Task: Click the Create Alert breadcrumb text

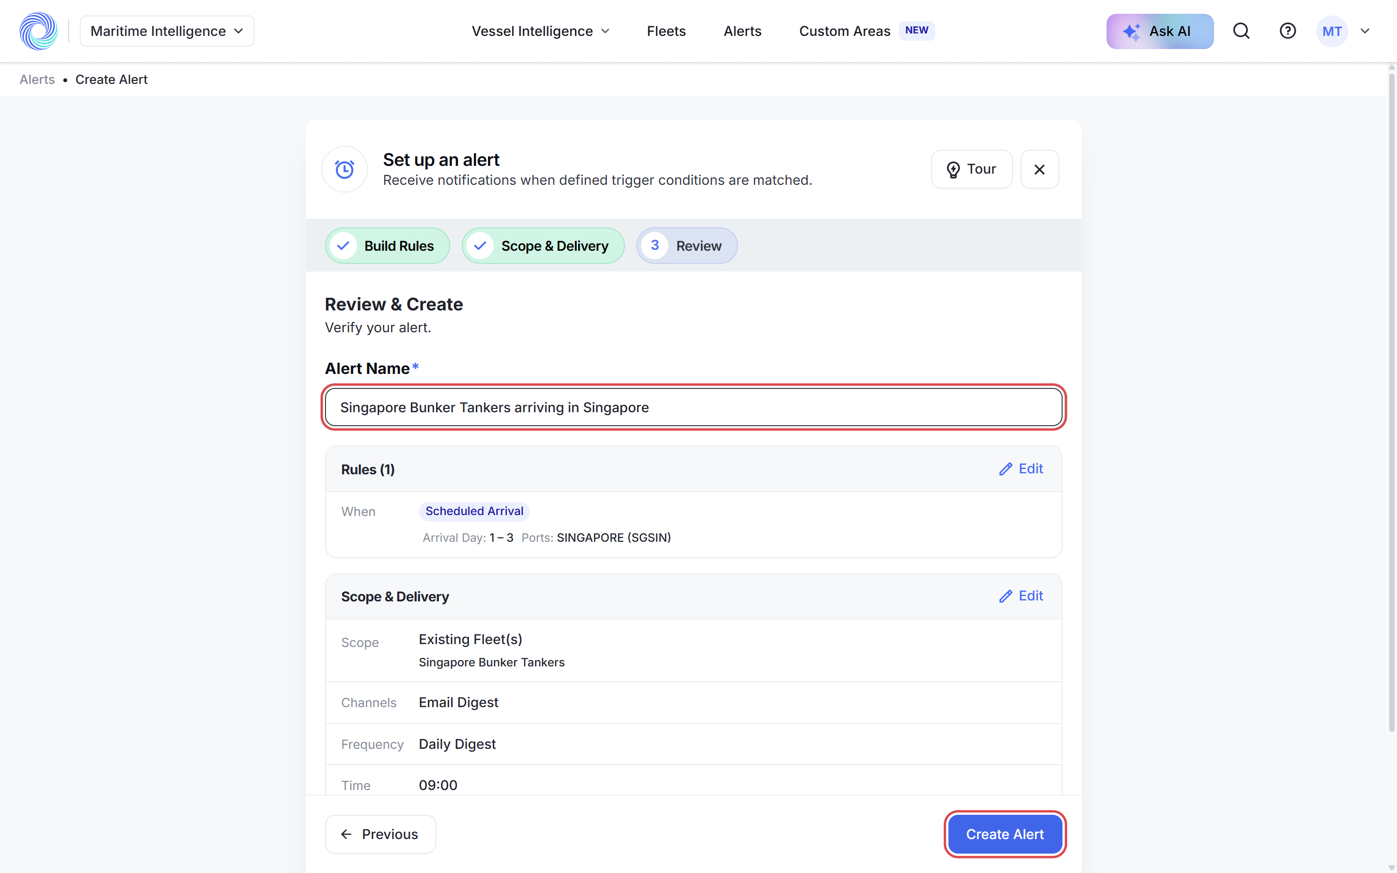Action: (112, 80)
